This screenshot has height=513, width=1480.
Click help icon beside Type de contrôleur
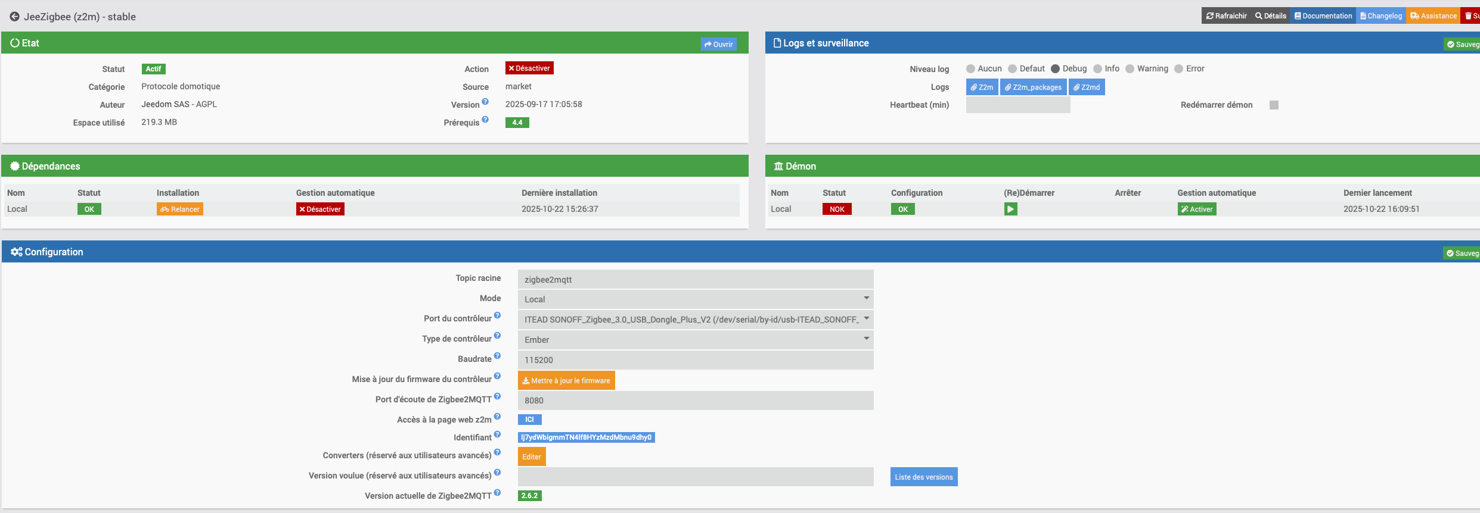click(x=497, y=336)
